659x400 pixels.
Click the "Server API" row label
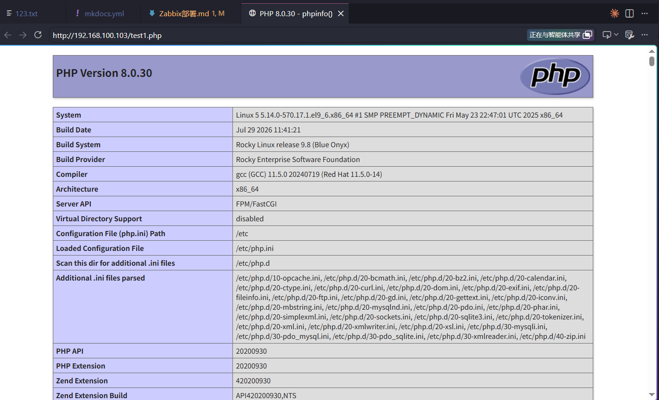coord(74,204)
